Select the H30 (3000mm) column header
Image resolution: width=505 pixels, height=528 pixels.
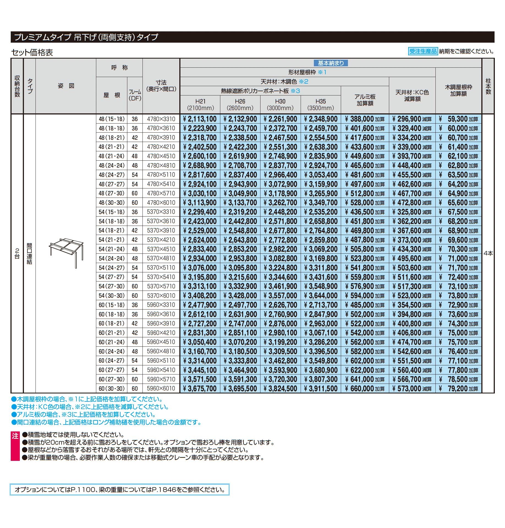[280, 105]
